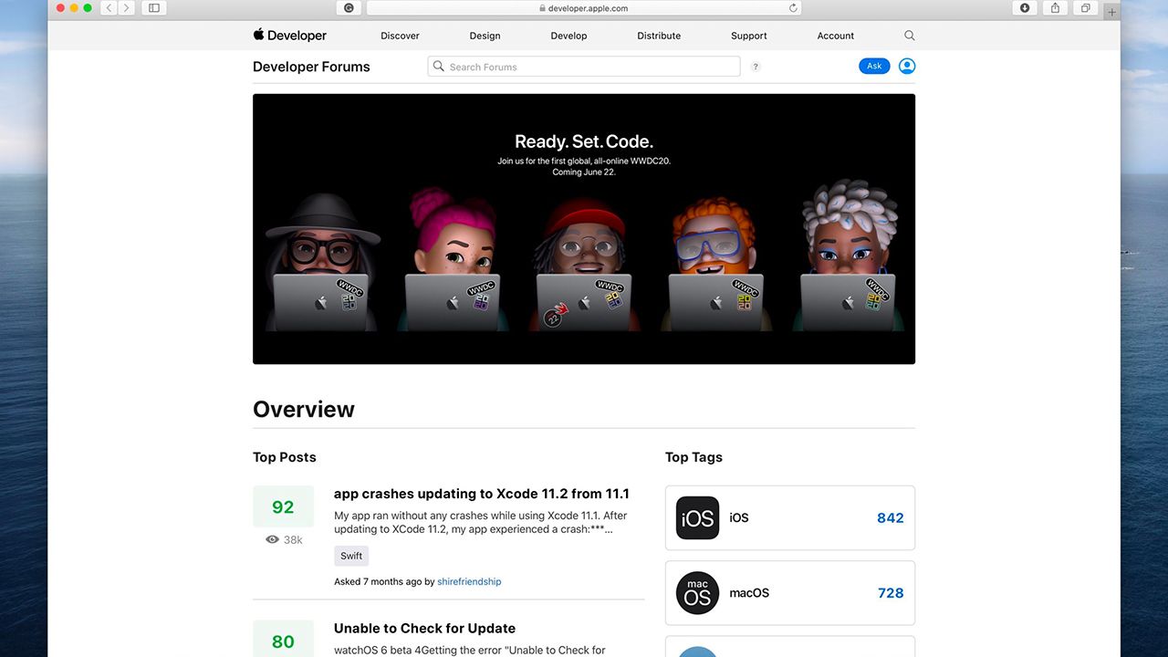This screenshot has height=657, width=1168.
Task: Open the Develop menu
Action: [x=568, y=36]
